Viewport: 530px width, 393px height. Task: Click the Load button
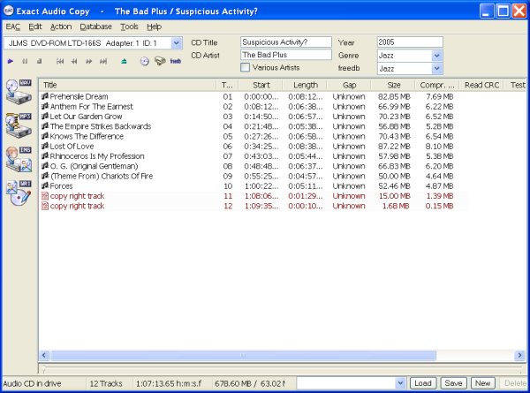coord(423,383)
